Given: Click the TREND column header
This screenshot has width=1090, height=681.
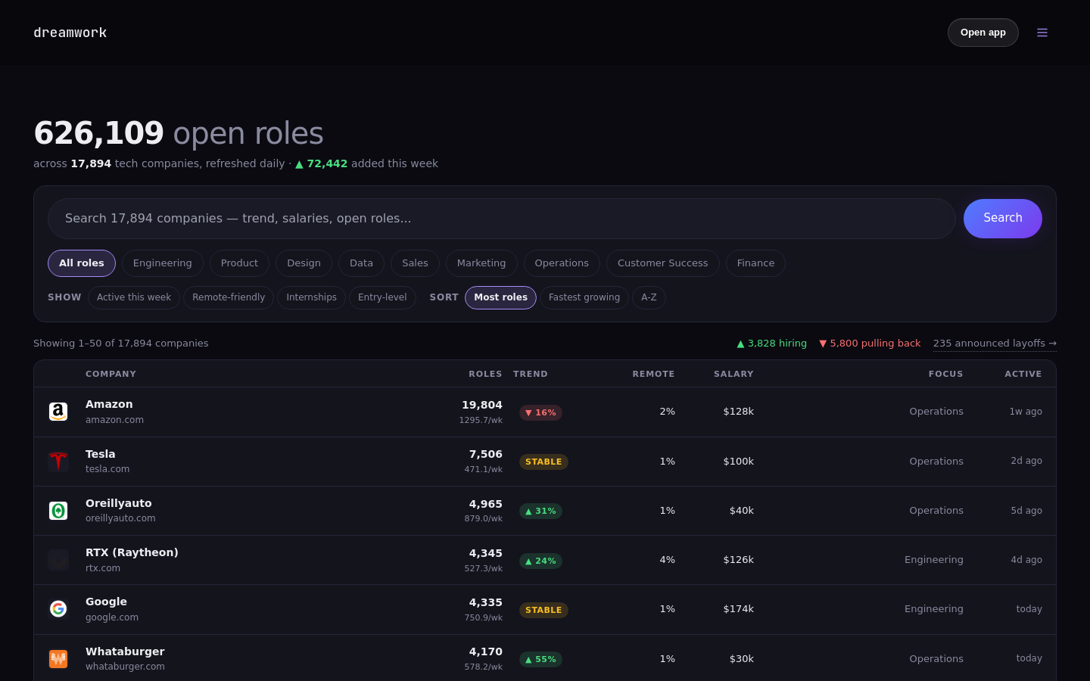Looking at the screenshot, I should coord(531,374).
